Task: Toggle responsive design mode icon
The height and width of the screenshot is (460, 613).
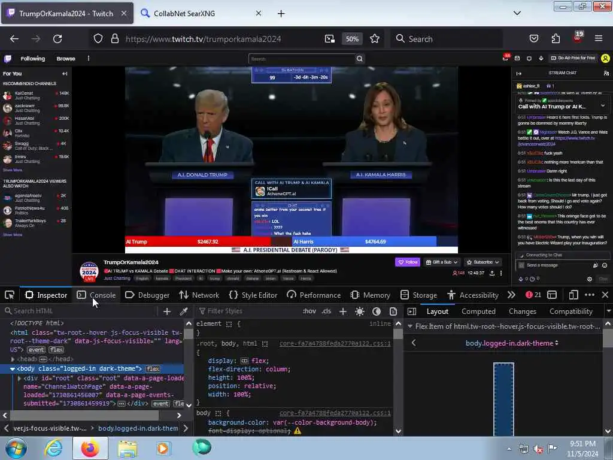Action: coord(573,295)
